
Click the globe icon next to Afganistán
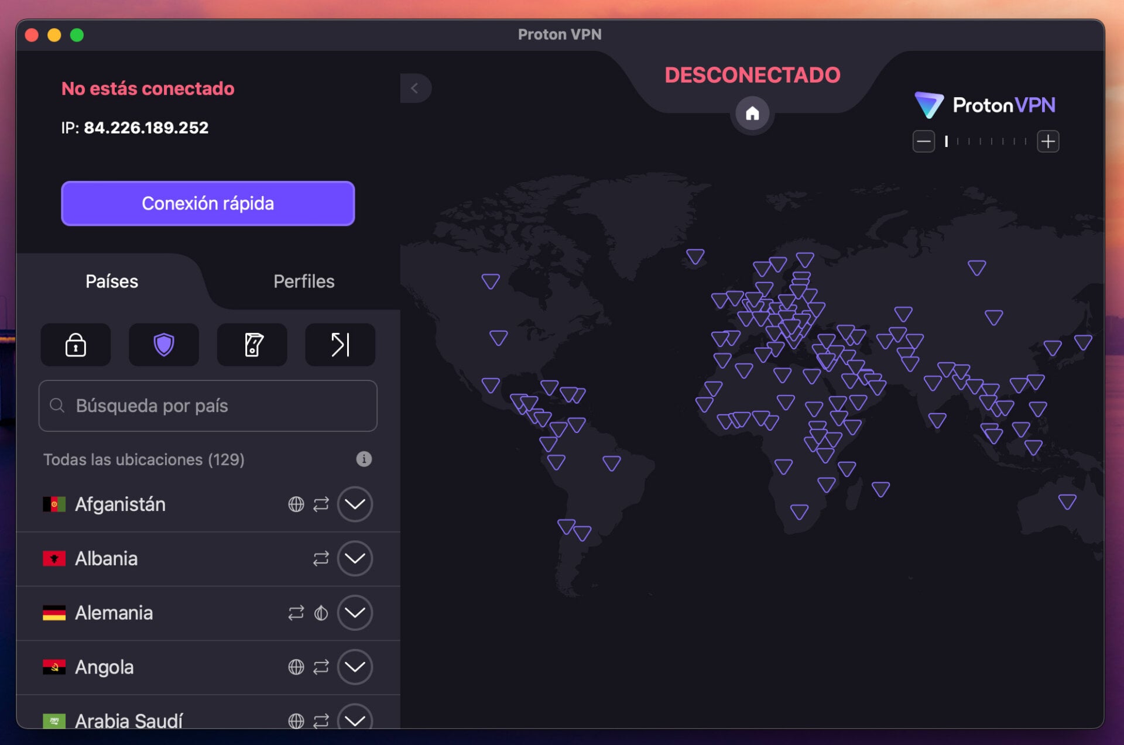296,504
